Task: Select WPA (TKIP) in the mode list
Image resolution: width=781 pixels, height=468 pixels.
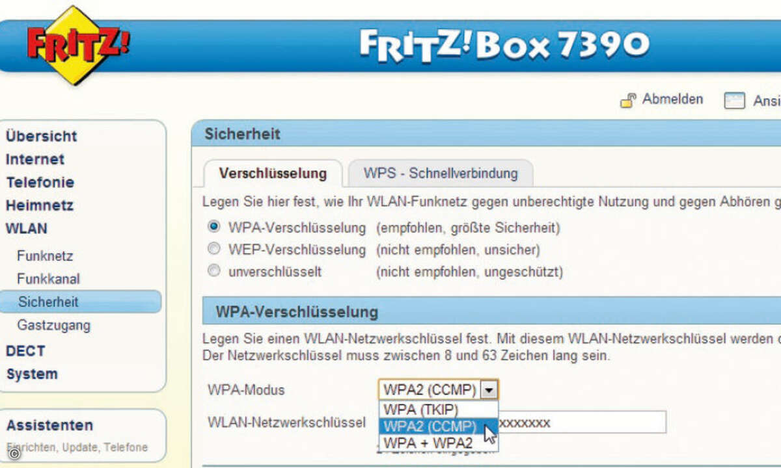Action: pyautogui.click(x=422, y=409)
